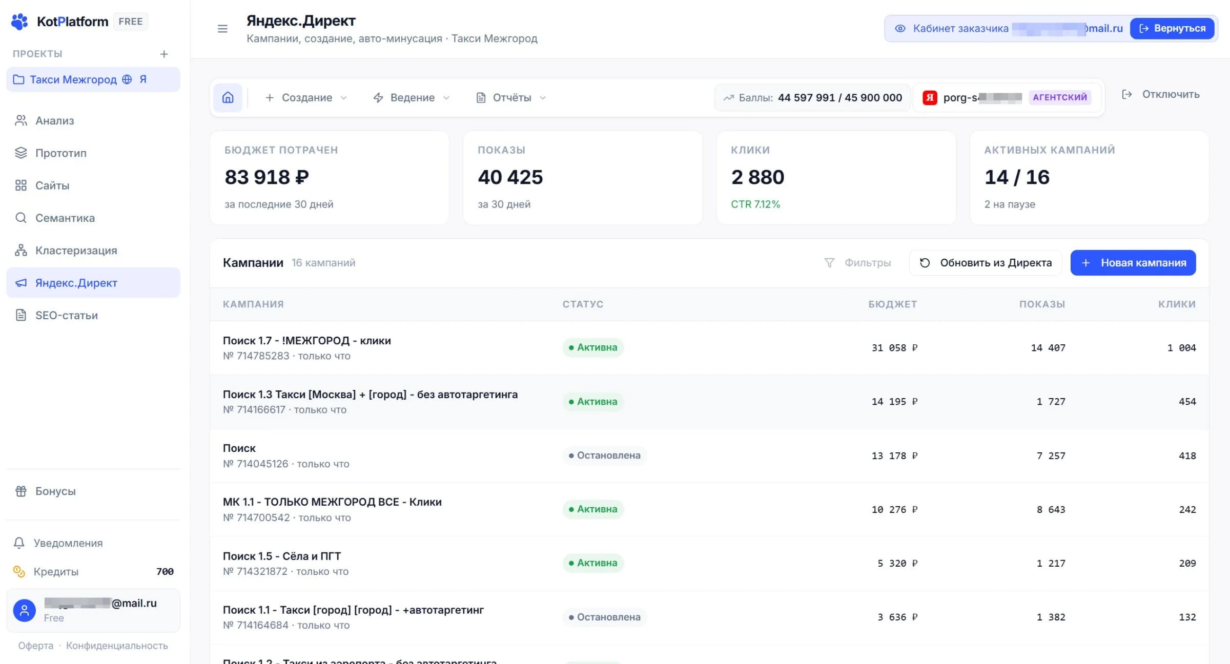Open the Конфиденциальность link
Screen dimensions: 1230x664
[x=117, y=646]
